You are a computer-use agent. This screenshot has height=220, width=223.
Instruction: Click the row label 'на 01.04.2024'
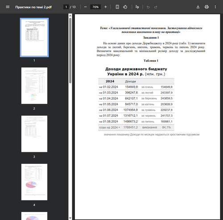(108, 98)
